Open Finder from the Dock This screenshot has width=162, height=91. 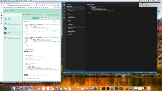13,88
